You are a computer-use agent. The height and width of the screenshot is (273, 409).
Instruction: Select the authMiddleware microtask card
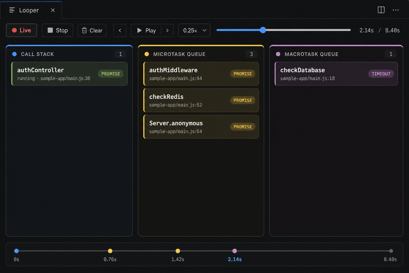[x=201, y=74]
